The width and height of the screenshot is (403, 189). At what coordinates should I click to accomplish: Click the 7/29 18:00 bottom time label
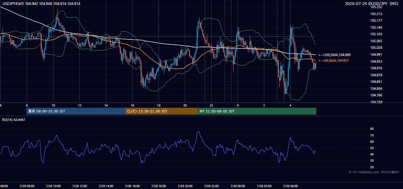pyautogui.click(x=159, y=186)
